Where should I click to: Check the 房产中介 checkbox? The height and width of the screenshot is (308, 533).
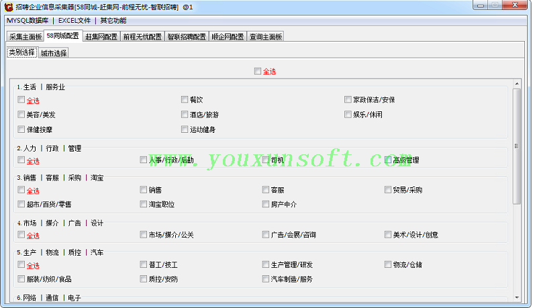(x=266, y=204)
